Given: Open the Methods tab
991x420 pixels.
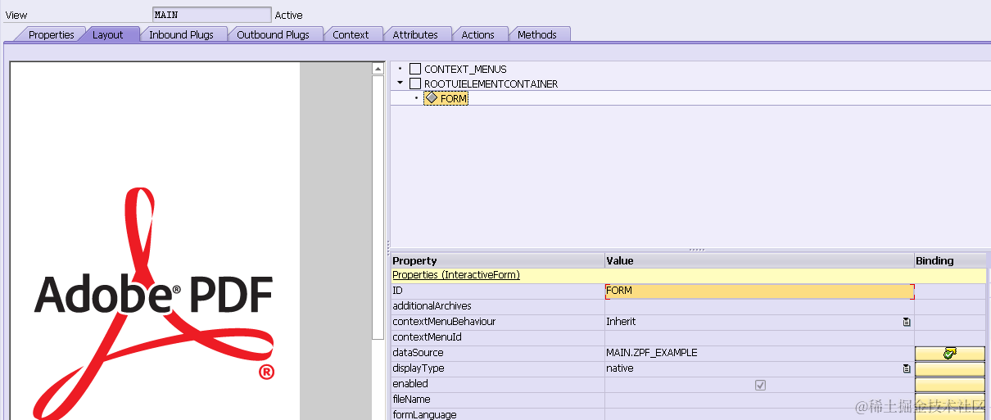Looking at the screenshot, I should [537, 34].
